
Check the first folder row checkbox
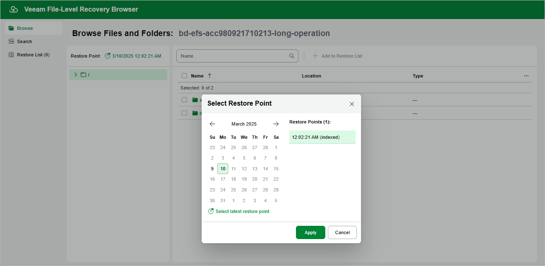pyautogui.click(x=184, y=100)
